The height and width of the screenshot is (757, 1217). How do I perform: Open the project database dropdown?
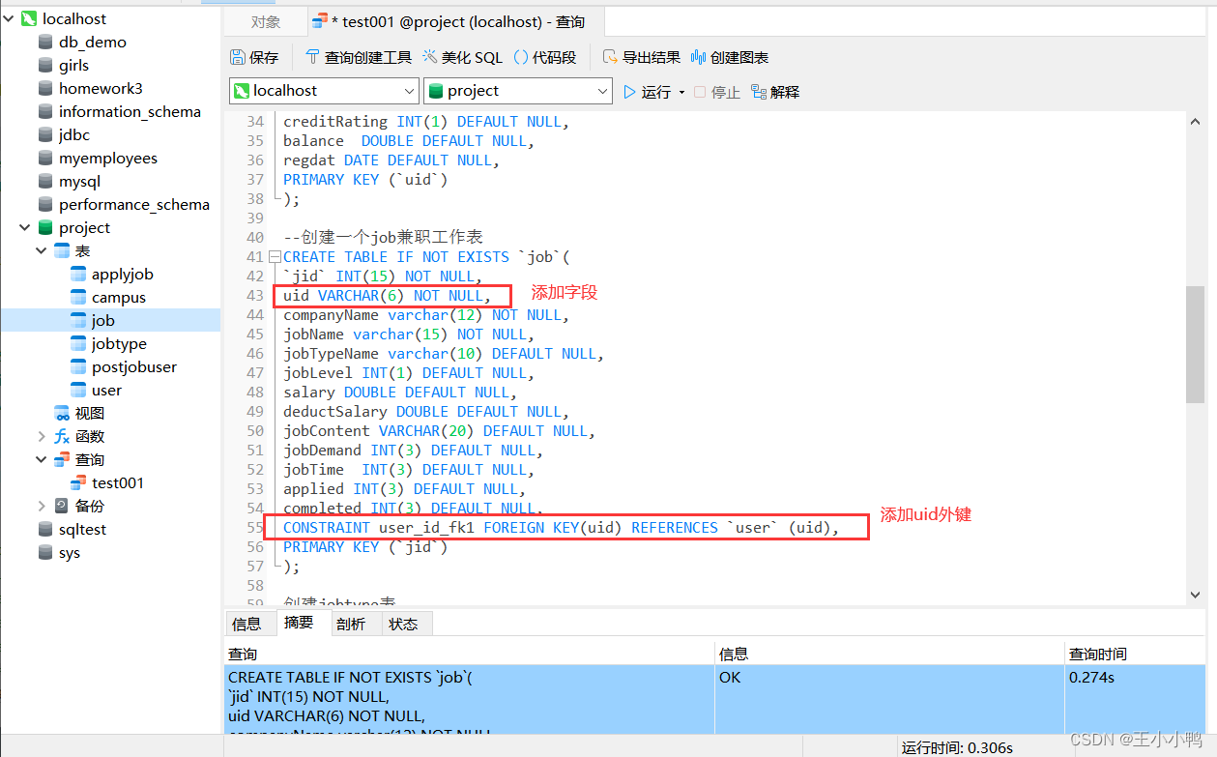click(602, 91)
